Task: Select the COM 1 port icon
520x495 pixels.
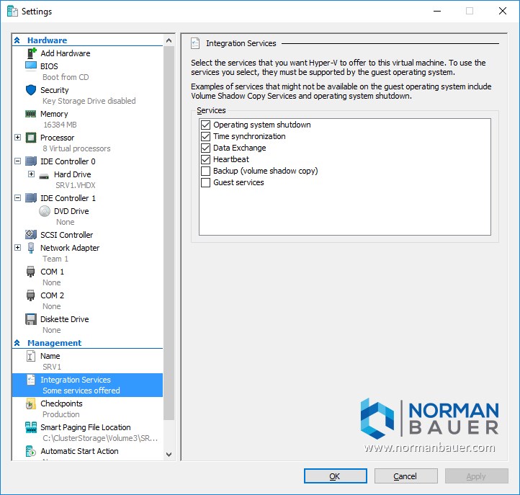Action: tap(30, 272)
